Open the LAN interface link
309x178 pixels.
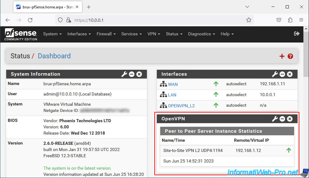coord(172,95)
